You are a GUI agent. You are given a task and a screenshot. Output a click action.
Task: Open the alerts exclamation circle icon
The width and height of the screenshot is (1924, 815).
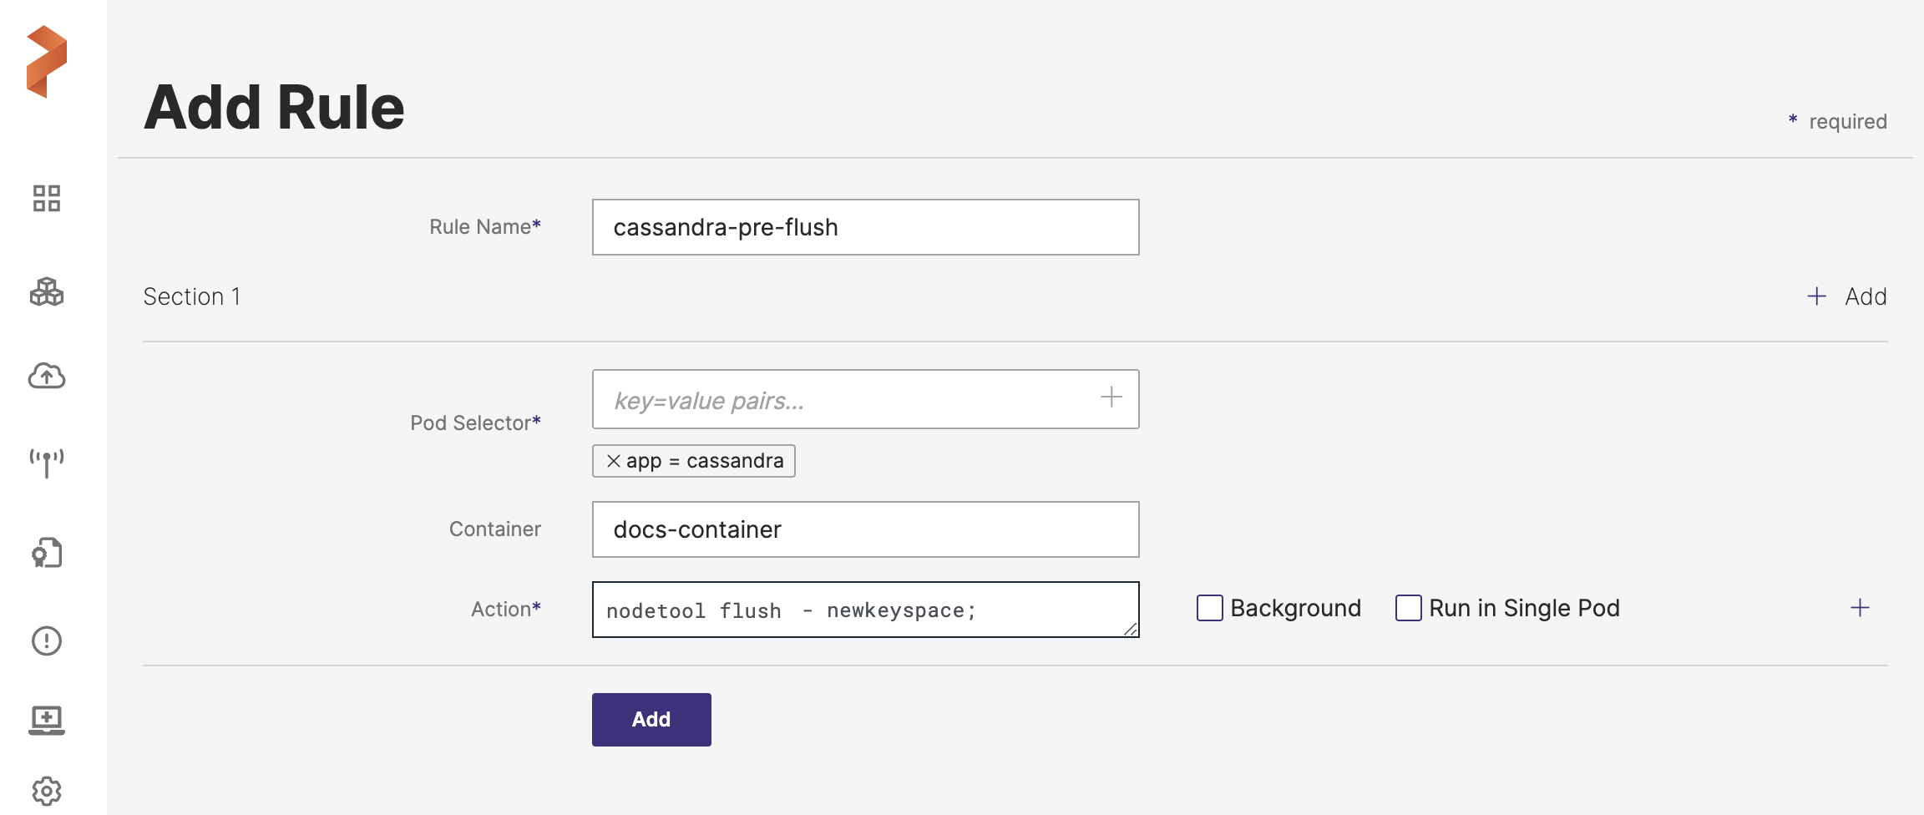click(47, 641)
